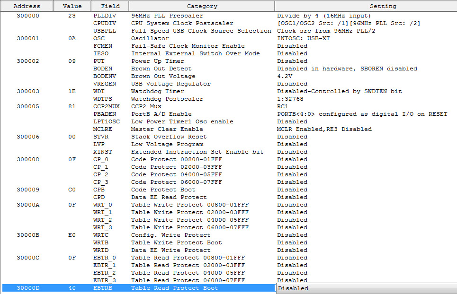Select the address 300001 cell

pos(28,38)
